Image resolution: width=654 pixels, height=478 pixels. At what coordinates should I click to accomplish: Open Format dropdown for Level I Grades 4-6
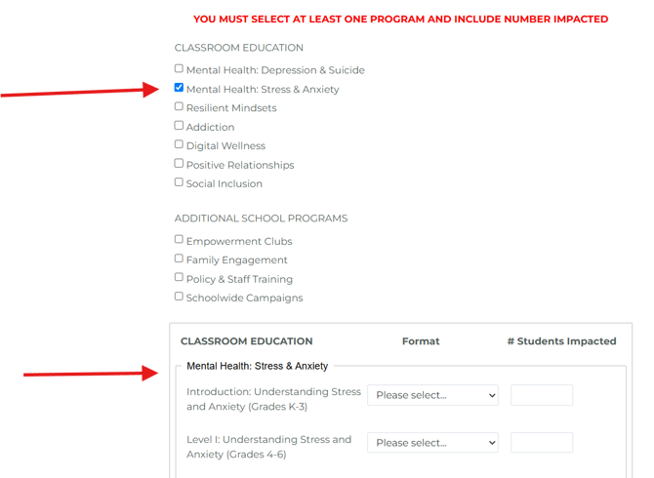432,443
